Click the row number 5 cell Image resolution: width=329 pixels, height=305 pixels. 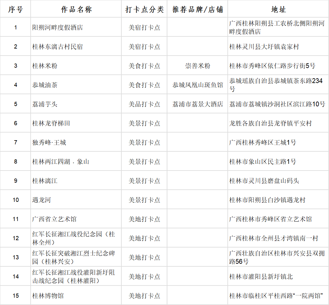(16, 104)
